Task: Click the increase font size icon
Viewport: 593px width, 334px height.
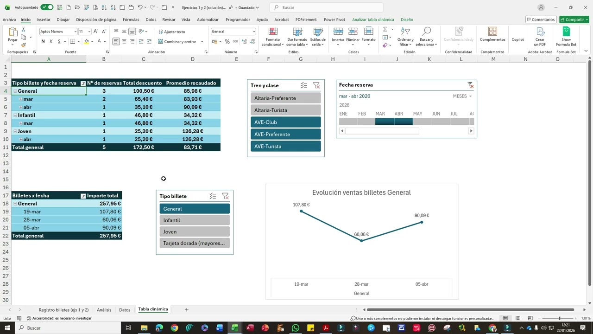Action: point(96,32)
